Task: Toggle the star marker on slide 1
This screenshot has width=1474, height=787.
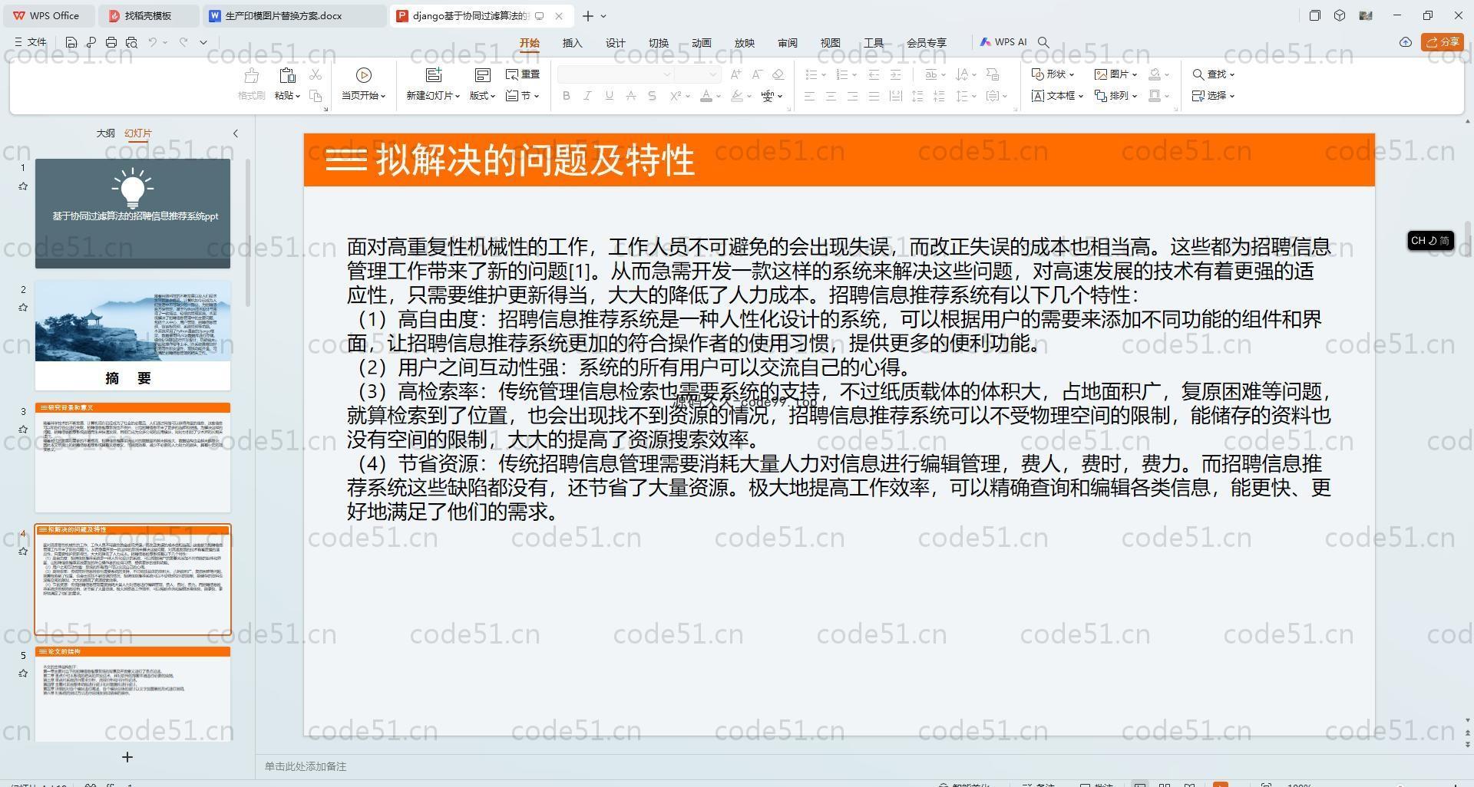Action: coord(23,186)
